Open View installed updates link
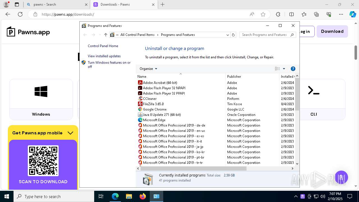The height and width of the screenshot is (202, 359). (x=104, y=56)
